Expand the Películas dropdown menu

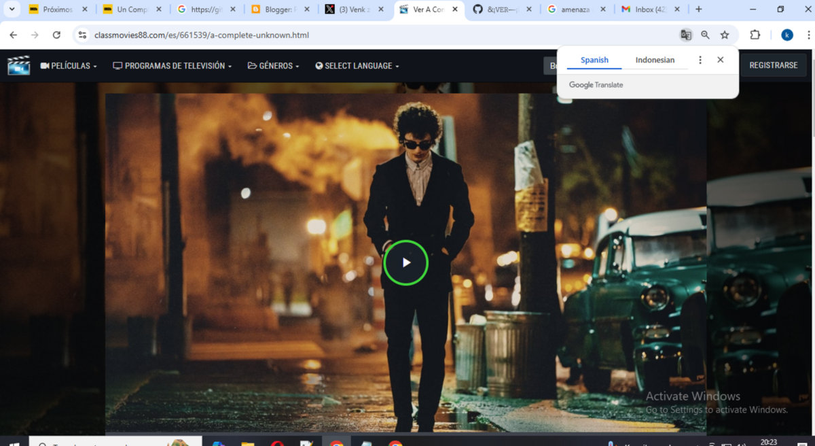[x=69, y=66]
